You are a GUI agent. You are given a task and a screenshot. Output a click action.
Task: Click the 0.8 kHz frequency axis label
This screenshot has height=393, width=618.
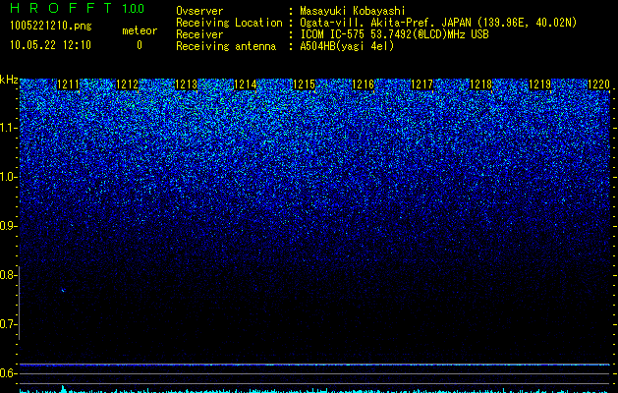(7, 275)
